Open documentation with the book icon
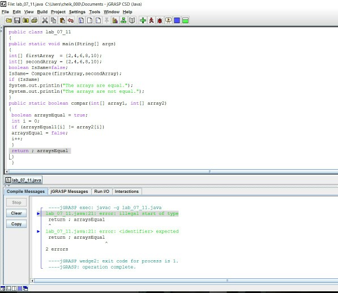The width and height of the screenshot is (338, 293). click(x=132, y=21)
